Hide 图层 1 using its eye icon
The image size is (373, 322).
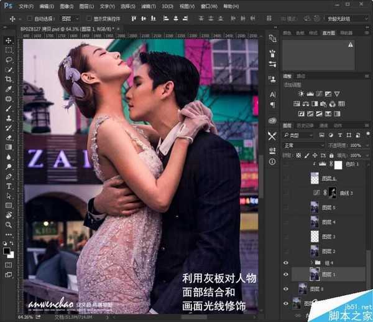287,274
